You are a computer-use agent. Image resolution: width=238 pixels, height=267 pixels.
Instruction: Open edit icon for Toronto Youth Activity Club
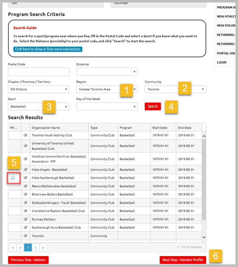(25, 135)
